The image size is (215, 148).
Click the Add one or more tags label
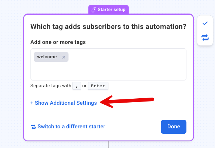click(x=58, y=42)
